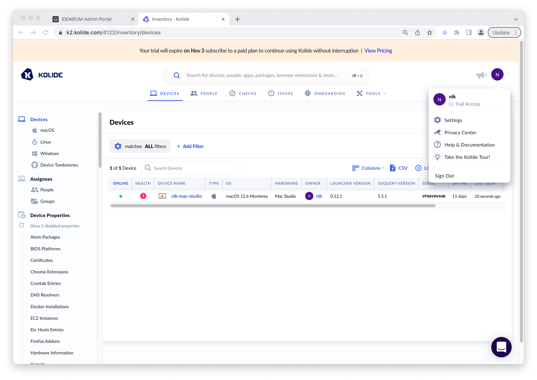Click matches ALL filters button
This screenshot has height=380, width=537.
pyautogui.click(x=140, y=146)
